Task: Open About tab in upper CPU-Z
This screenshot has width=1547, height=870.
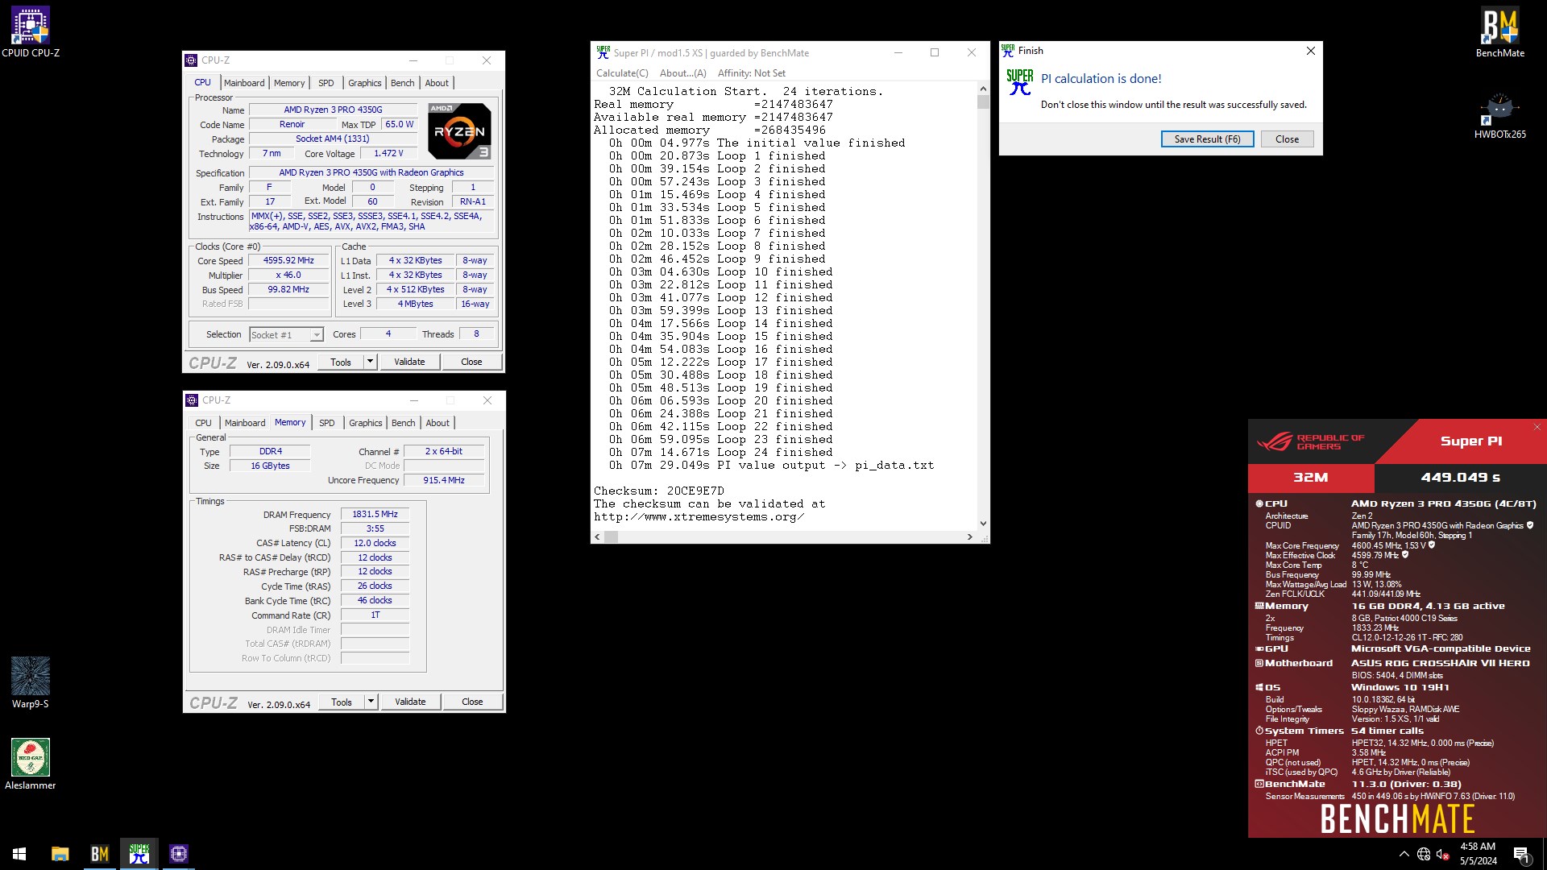Action: tap(437, 83)
